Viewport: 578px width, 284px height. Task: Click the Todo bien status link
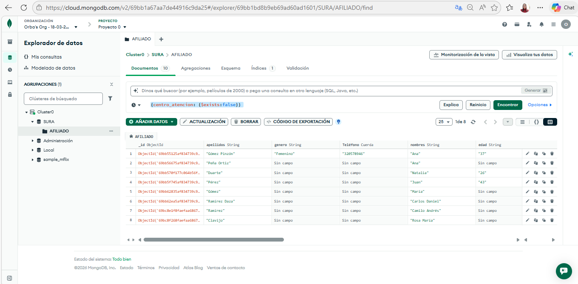click(122, 259)
